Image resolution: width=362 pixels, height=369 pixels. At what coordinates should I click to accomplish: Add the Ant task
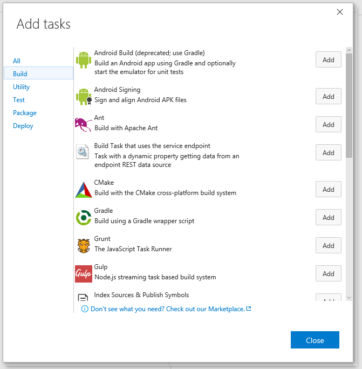[x=329, y=124]
